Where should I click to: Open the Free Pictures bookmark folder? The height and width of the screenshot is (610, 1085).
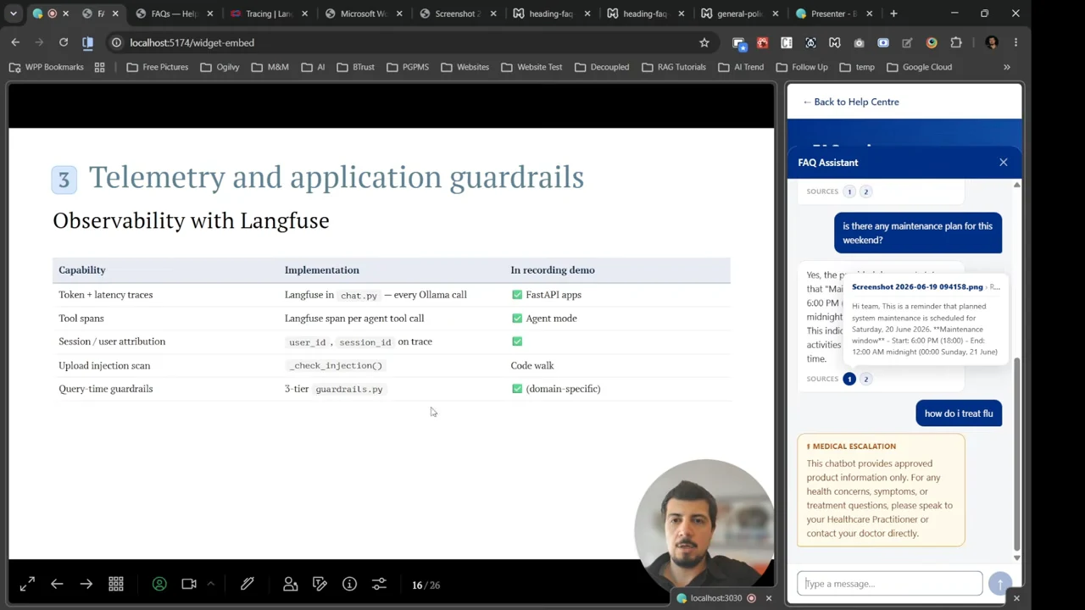click(x=158, y=67)
